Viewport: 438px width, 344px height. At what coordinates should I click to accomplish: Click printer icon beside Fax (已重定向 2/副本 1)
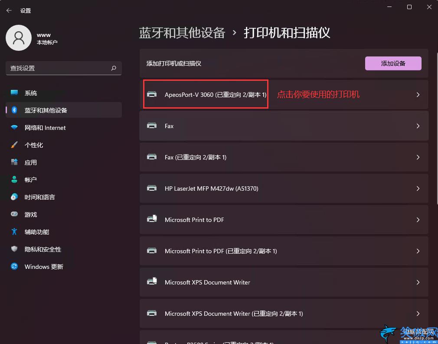click(152, 157)
